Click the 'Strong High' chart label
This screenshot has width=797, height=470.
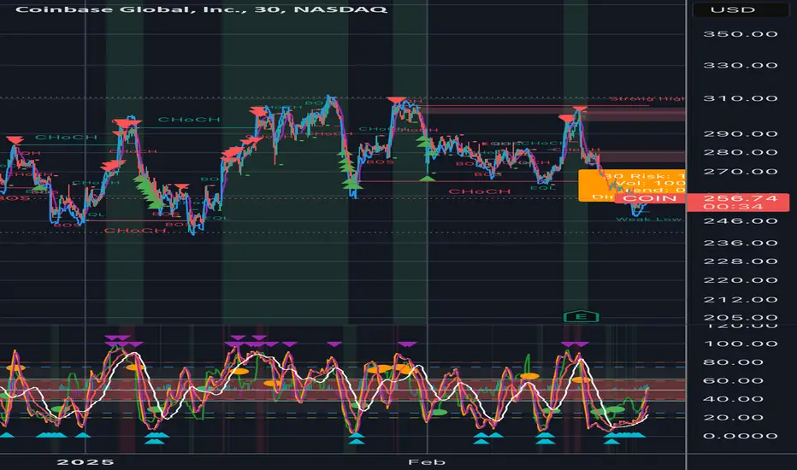[646, 98]
